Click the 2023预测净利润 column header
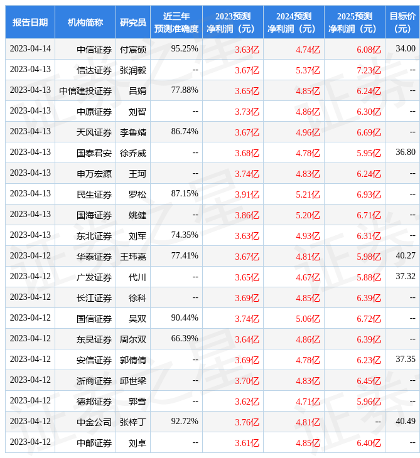This screenshot has width=420, height=458. pos(233,22)
